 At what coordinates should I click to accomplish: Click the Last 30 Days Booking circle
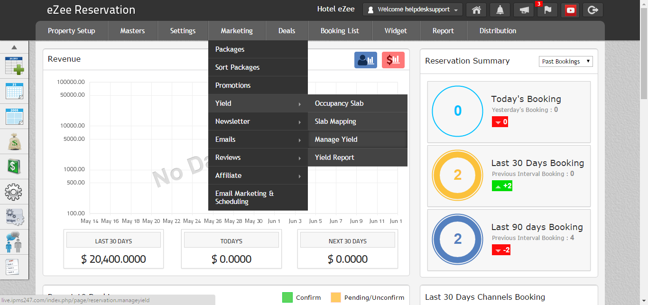point(457,175)
